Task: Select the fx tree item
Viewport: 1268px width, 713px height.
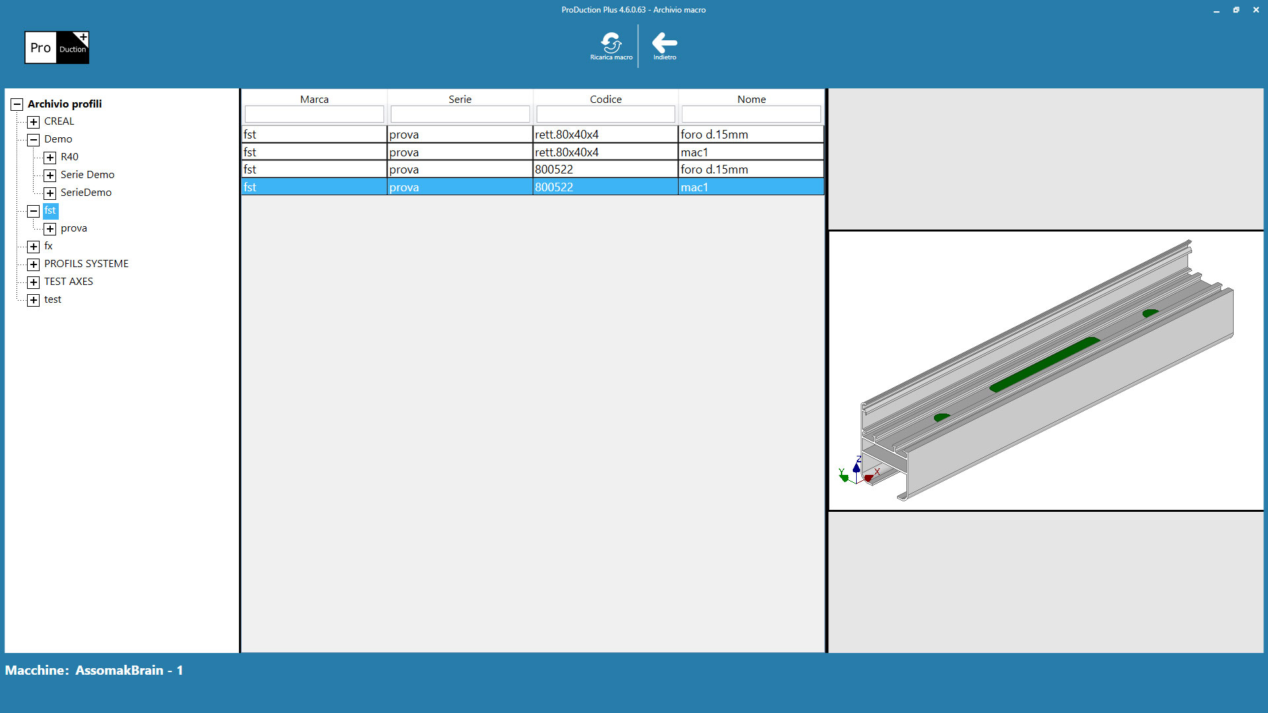Action: click(x=48, y=246)
